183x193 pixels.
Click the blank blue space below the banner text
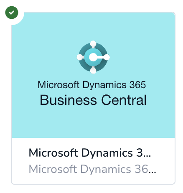(93, 122)
